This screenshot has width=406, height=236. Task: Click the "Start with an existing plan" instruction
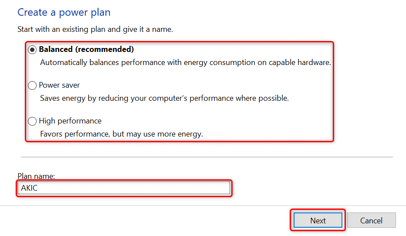pos(95,30)
